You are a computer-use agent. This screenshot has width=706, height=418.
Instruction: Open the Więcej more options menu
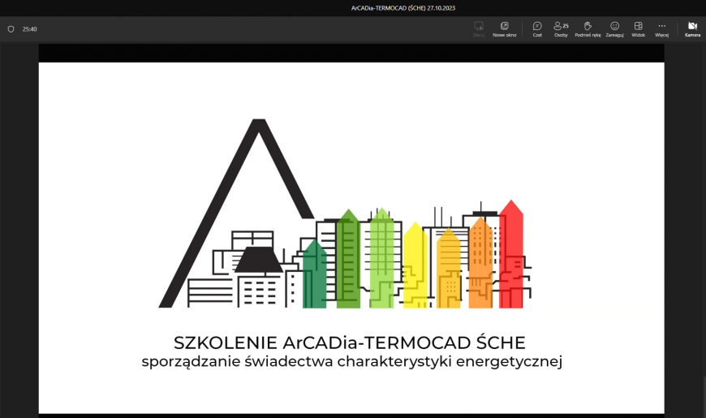point(661,29)
